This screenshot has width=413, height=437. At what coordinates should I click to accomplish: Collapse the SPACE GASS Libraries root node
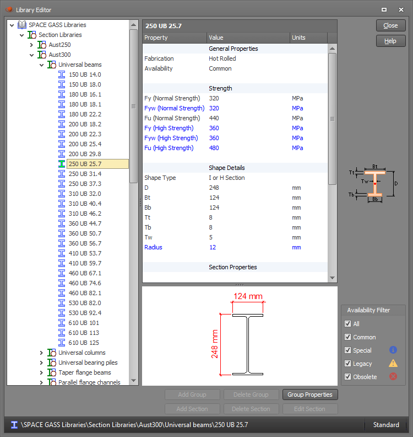[x=12, y=25]
